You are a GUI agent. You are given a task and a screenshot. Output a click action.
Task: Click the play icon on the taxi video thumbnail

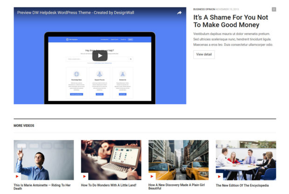[152, 176]
